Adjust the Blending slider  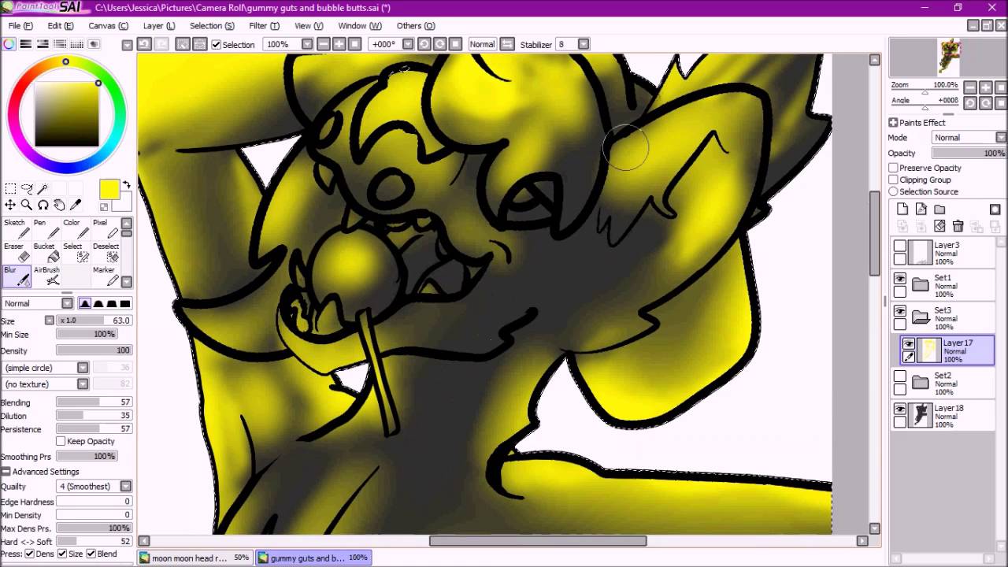(x=93, y=402)
